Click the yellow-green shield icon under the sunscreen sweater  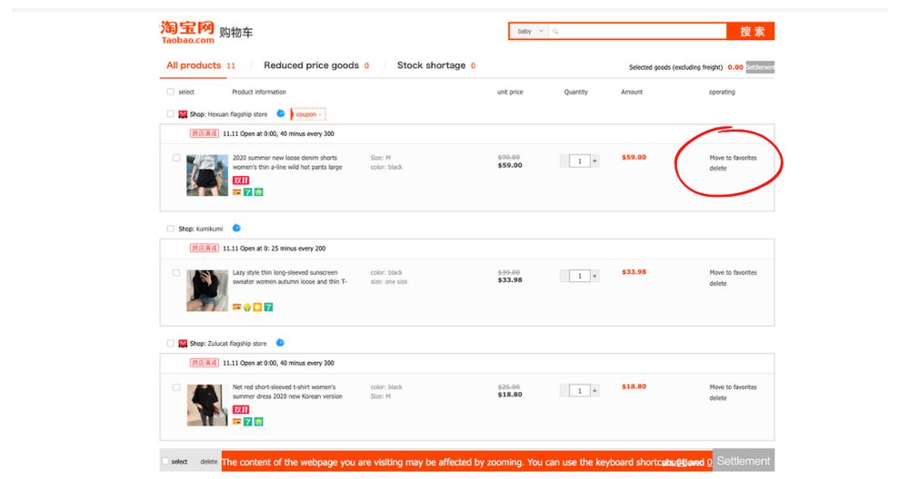(x=247, y=308)
